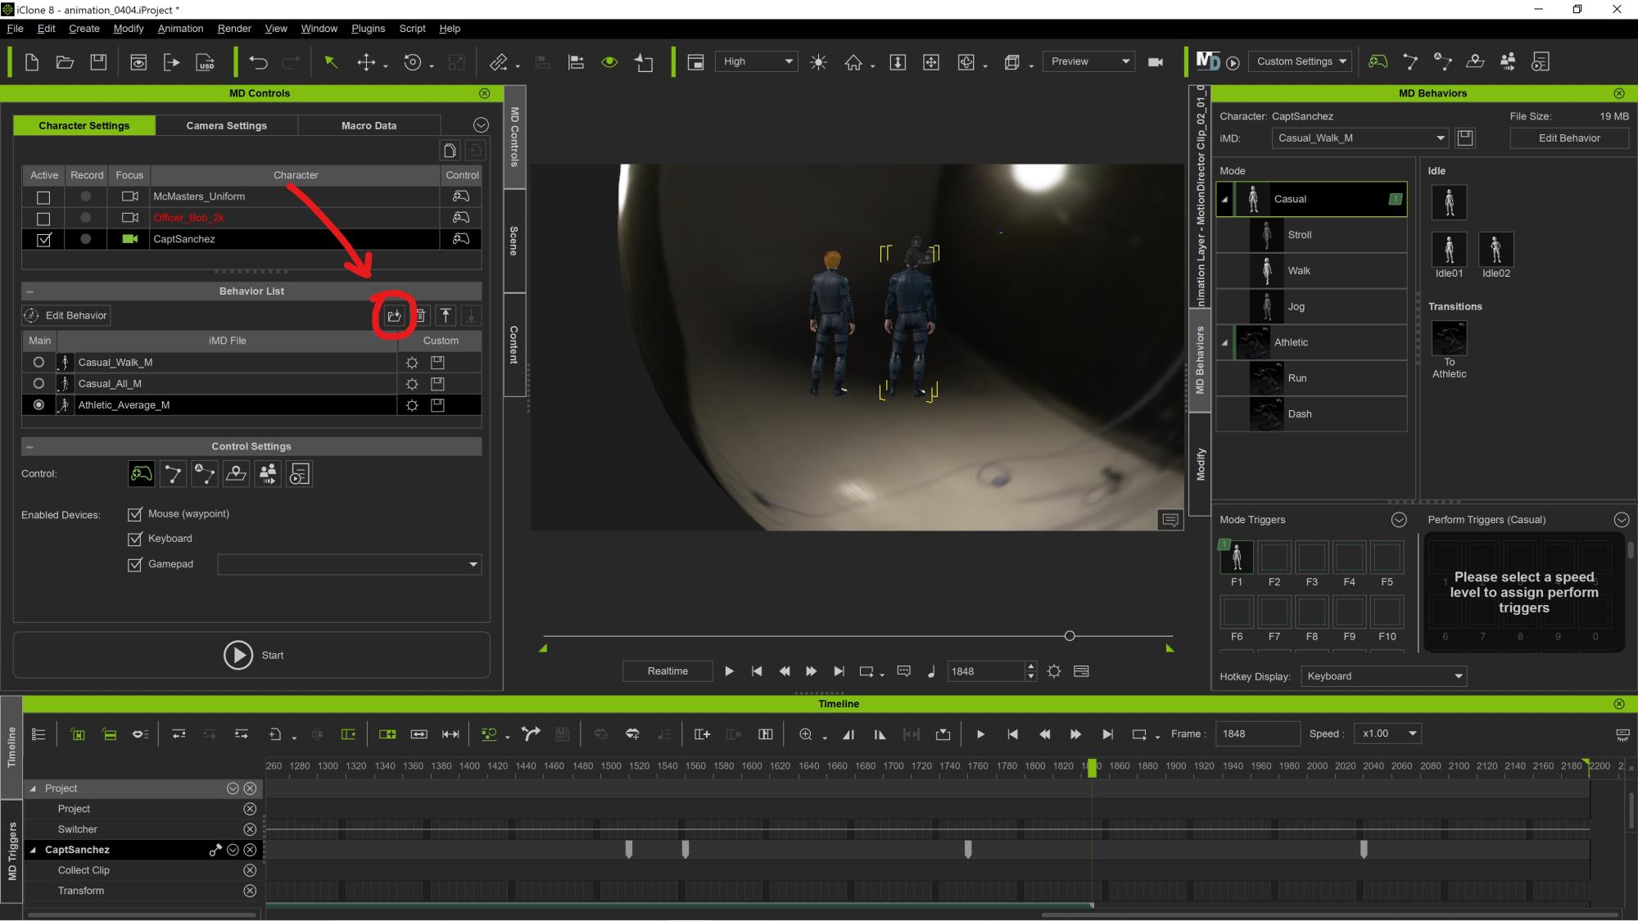
Task: Click the viewport playback scrubber handle
Action: (1070, 636)
